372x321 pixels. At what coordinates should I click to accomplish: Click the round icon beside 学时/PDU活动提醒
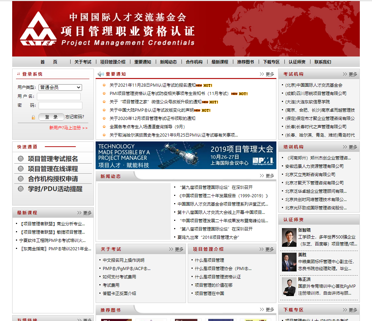pos(21,189)
